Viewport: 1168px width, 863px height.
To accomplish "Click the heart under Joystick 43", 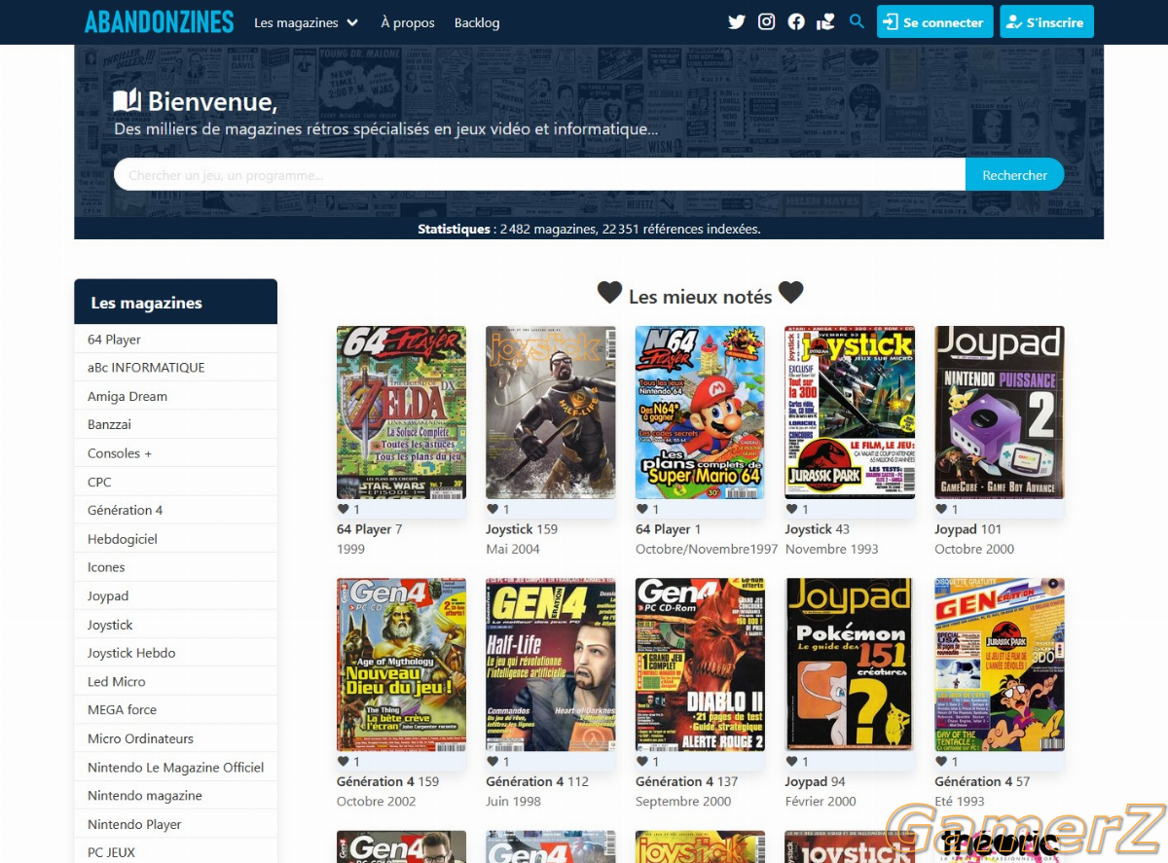I will click(x=792, y=509).
